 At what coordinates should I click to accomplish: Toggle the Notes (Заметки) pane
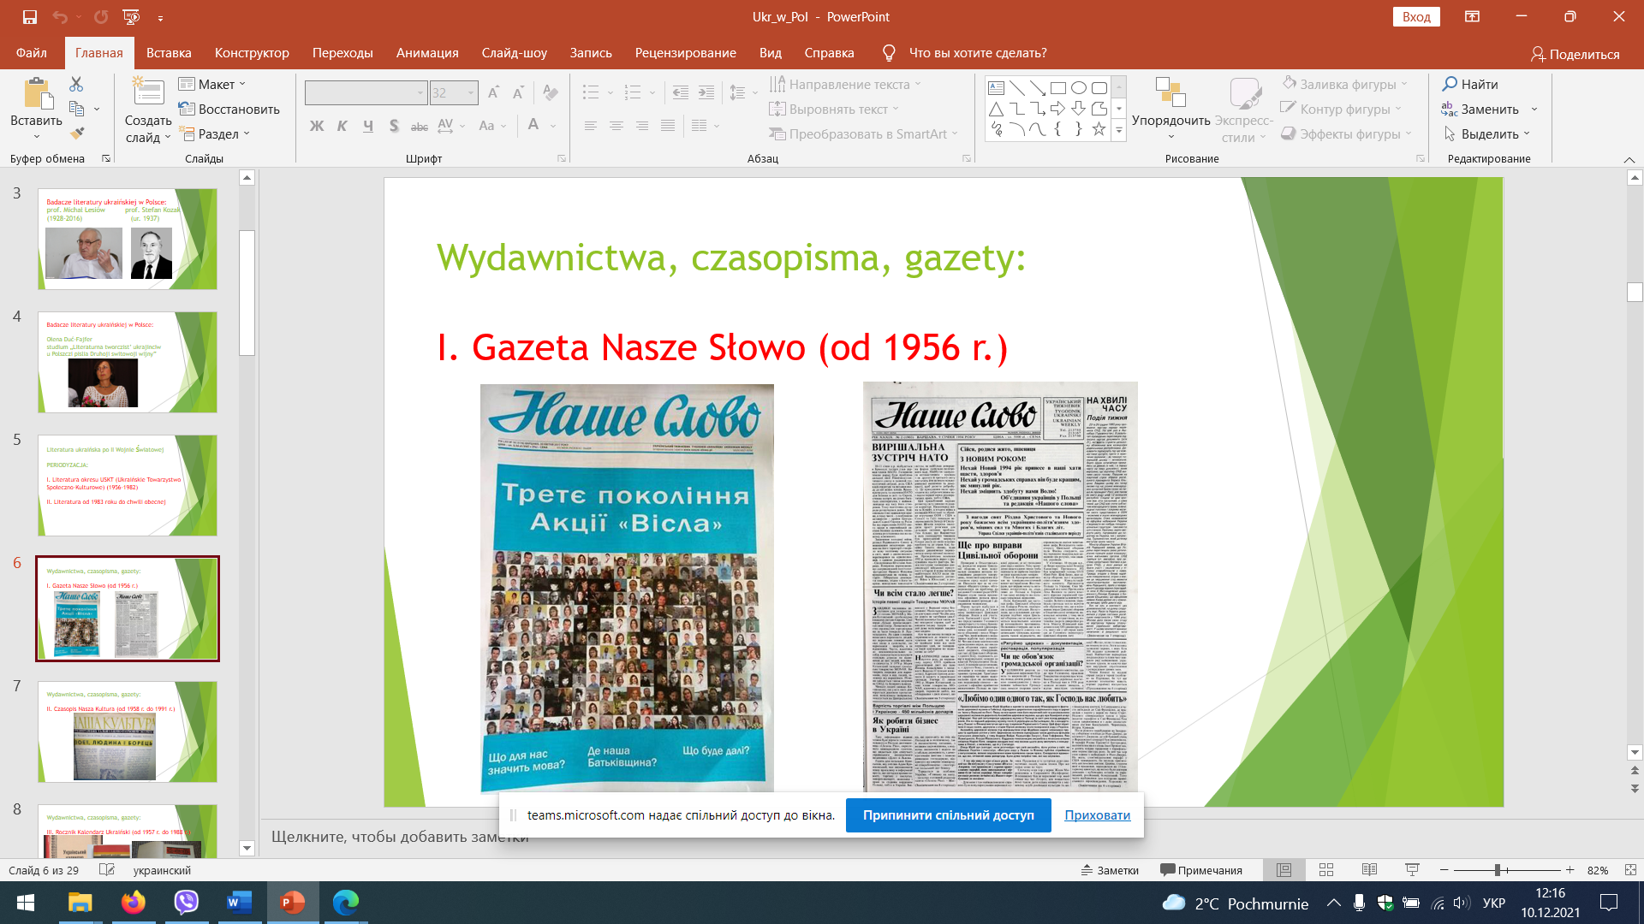pyautogui.click(x=1110, y=870)
